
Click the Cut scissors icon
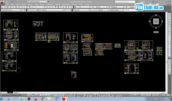pyautogui.click(x=22, y=7)
